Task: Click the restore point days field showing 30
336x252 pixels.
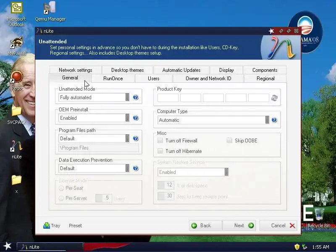Action: 165,196
